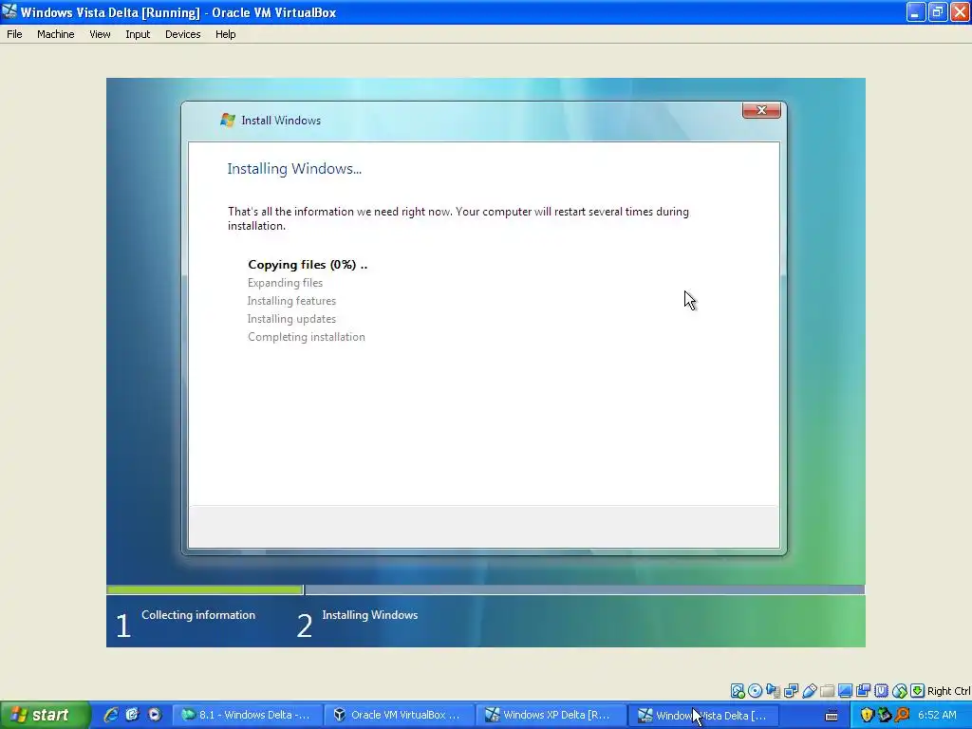Minimize the VirtualBox window
The width and height of the screenshot is (972, 729).
(915, 11)
